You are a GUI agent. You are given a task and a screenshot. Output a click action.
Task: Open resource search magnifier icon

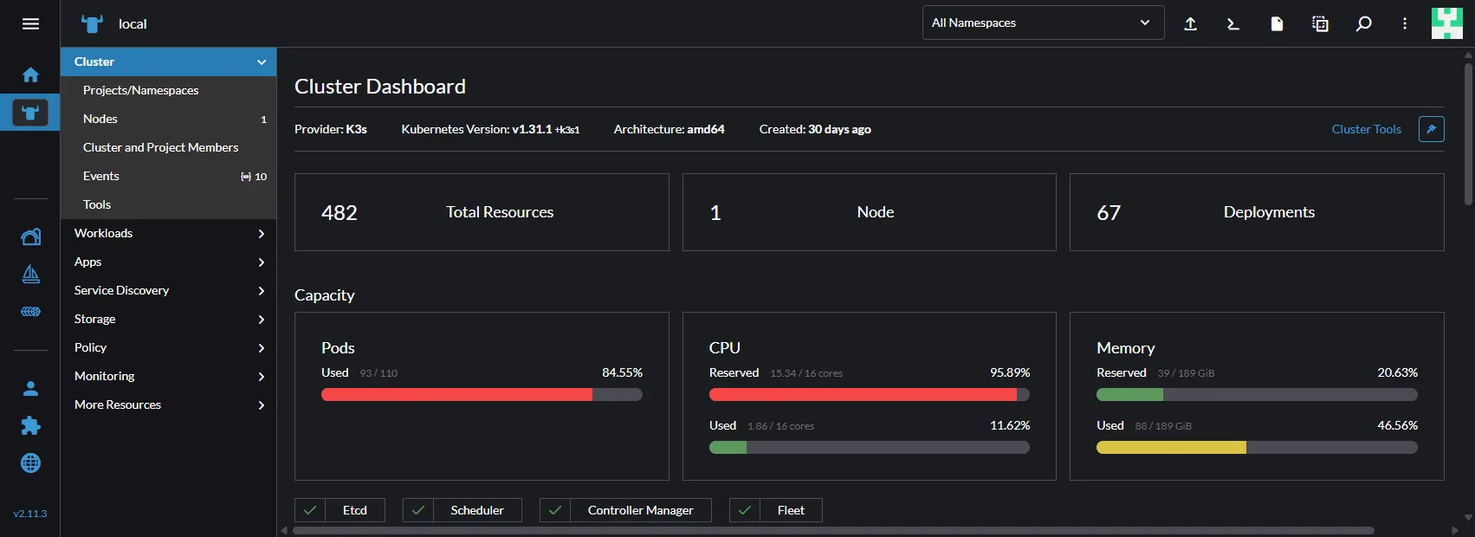pyautogui.click(x=1363, y=23)
